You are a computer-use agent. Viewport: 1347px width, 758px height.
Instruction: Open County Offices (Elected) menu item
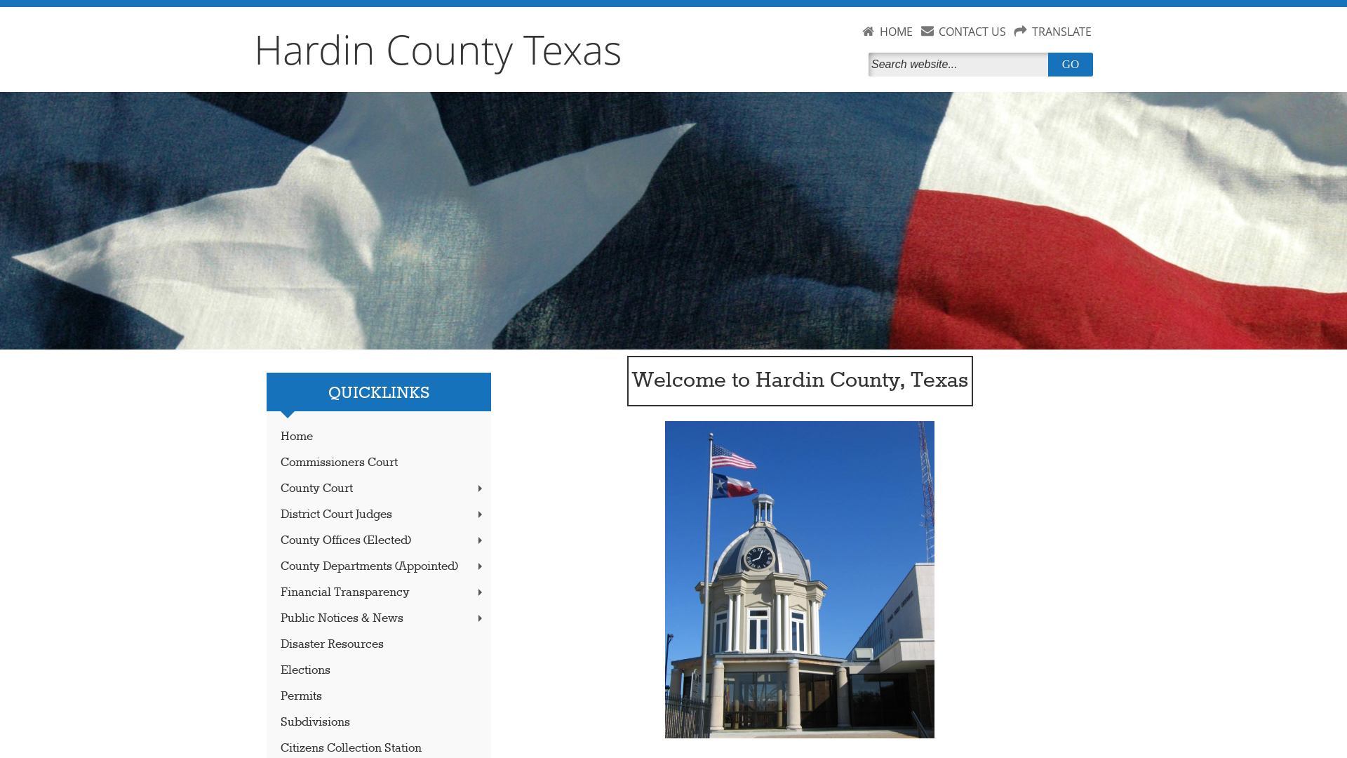(346, 540)
